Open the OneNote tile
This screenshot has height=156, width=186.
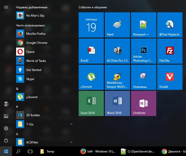click(143, 103)
